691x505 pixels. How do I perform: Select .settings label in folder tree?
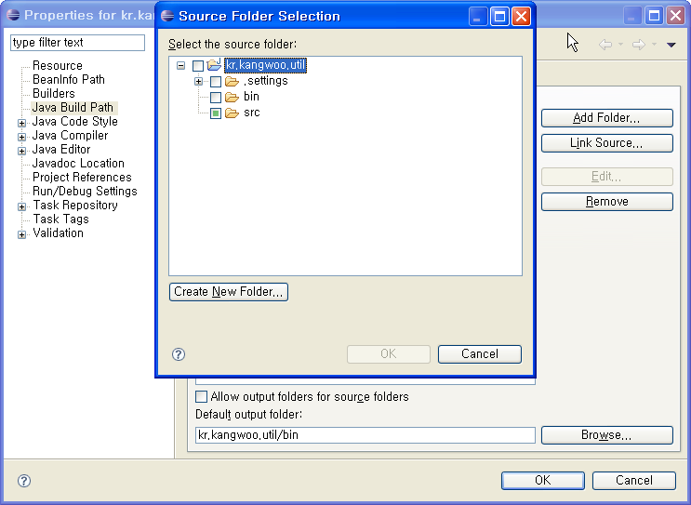(x=265, y=81)
